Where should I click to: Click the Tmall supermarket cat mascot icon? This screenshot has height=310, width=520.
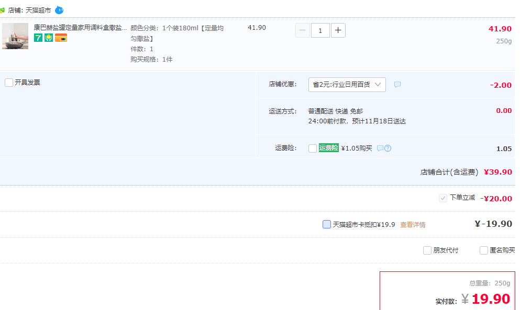(x=59, y=10)
